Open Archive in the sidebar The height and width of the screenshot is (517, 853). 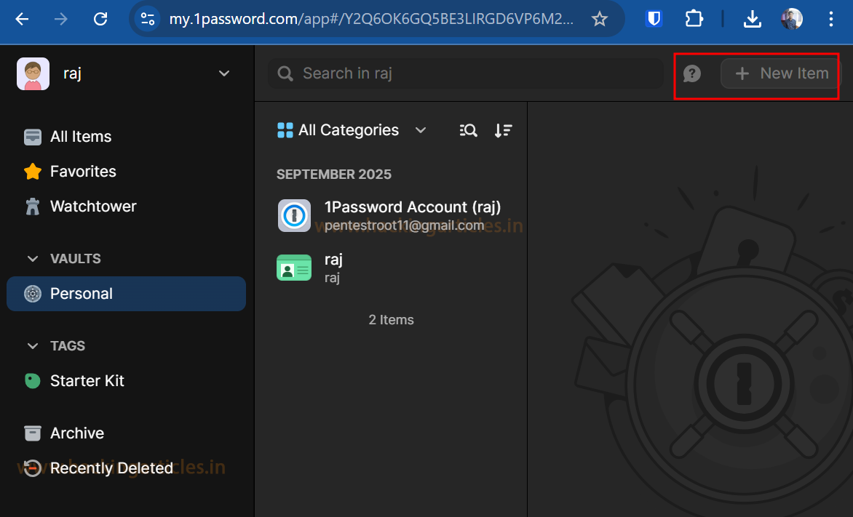tap(126, 433)
